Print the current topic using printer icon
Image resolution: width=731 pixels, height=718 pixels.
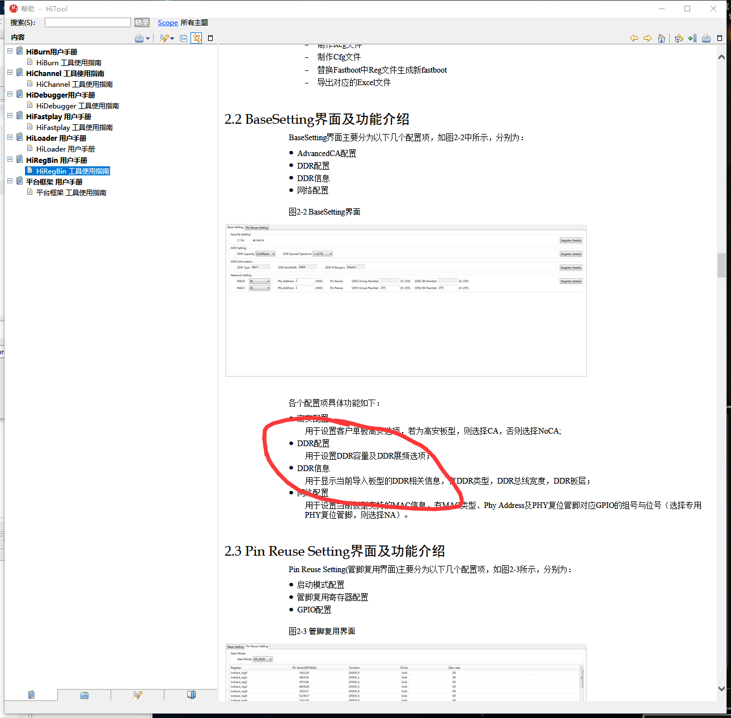705,38
